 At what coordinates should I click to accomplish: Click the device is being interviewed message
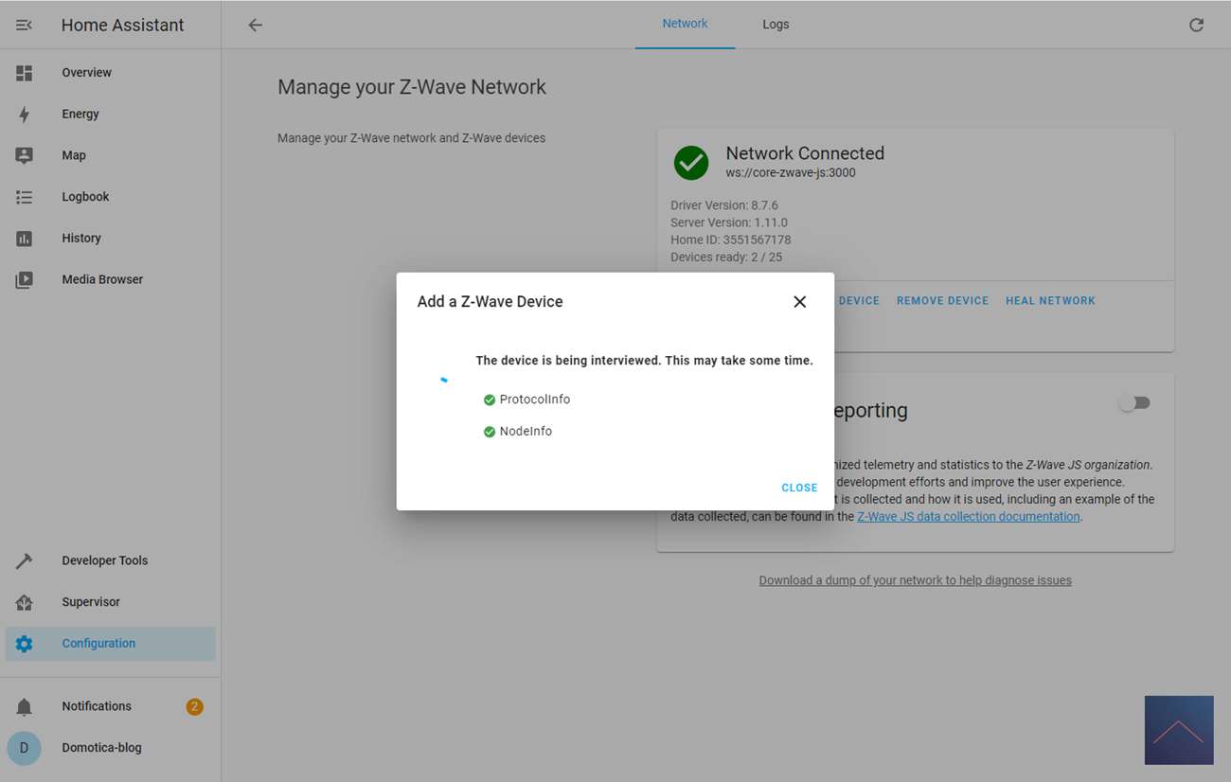[644, 361]
